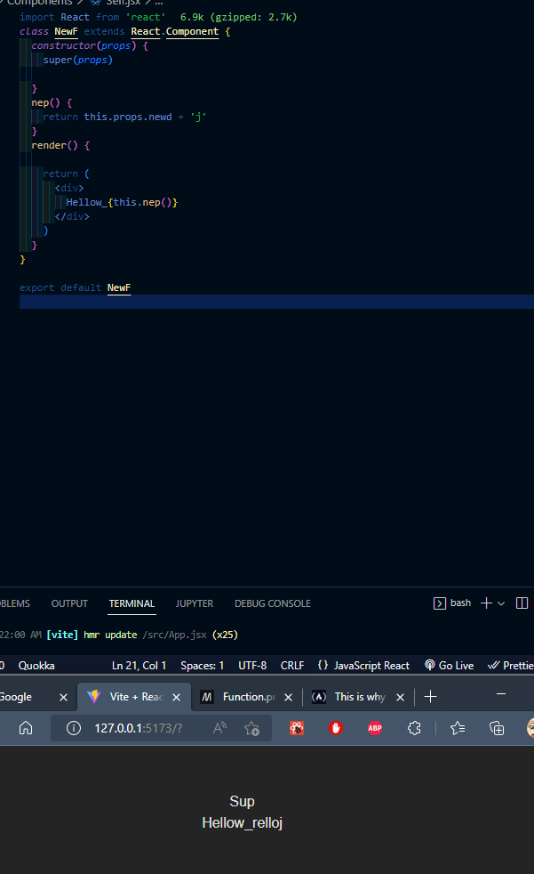This screenshot has width=534, height=874.
Task: Change file encoding UTF-8
Action: point(252,666)
